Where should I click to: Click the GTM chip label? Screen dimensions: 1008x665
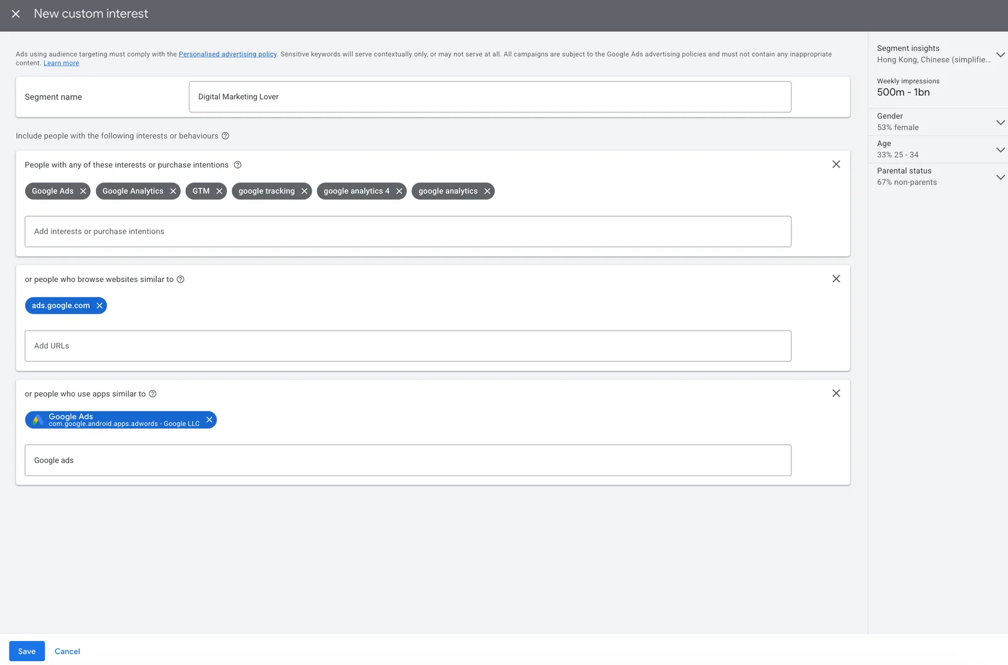(x=201, y=191)
